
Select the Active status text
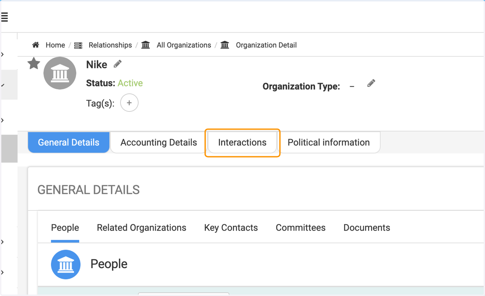(x=130, y=83)
